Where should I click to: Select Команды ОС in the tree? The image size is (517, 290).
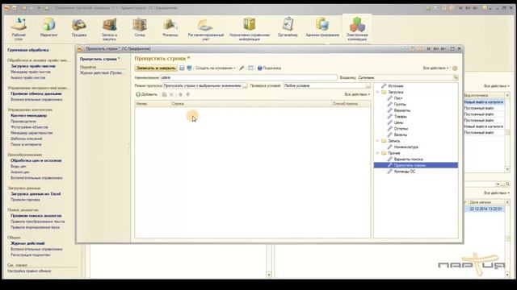pos(405,172)
